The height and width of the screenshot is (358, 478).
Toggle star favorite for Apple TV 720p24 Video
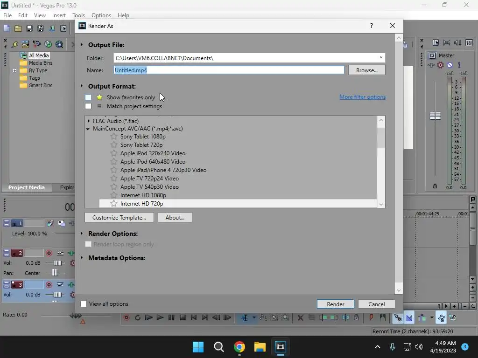click(x=114, y=179)
